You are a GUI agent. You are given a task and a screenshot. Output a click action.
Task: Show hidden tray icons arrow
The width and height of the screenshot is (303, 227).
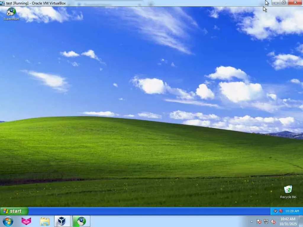tap(252, 222)
